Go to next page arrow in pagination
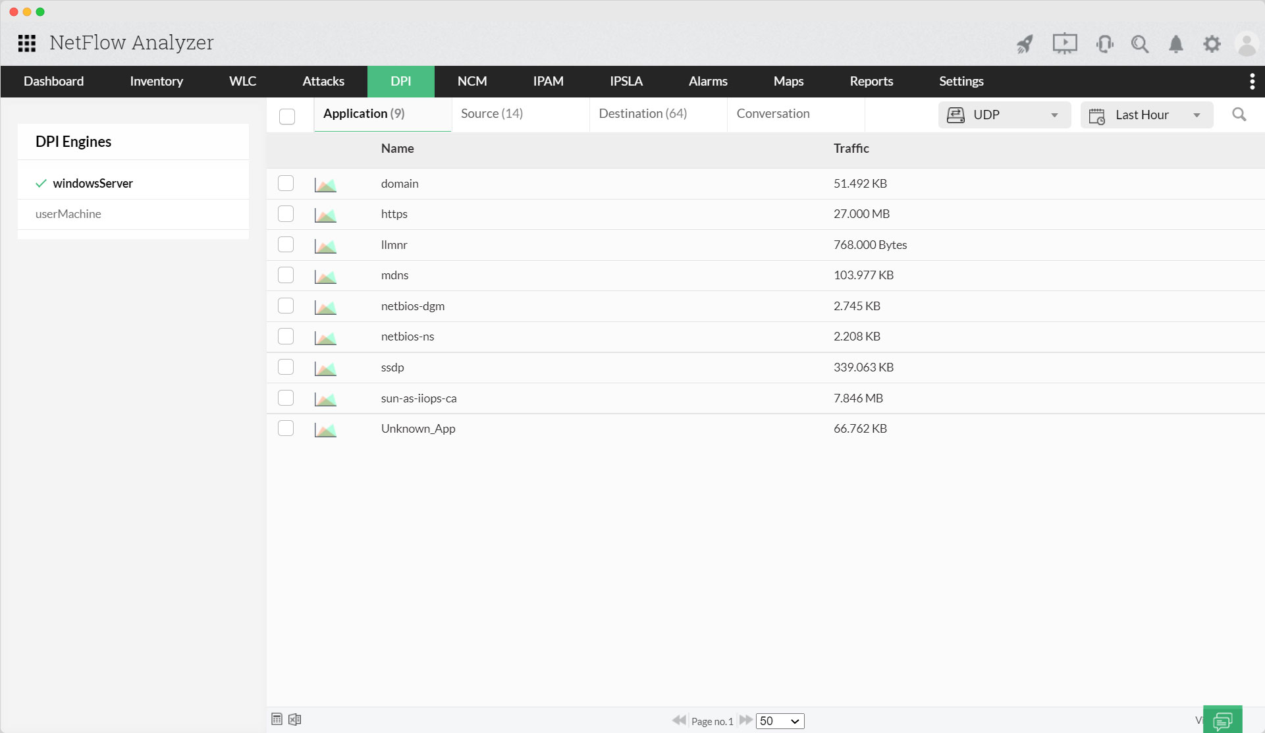 tap(745, 720)
